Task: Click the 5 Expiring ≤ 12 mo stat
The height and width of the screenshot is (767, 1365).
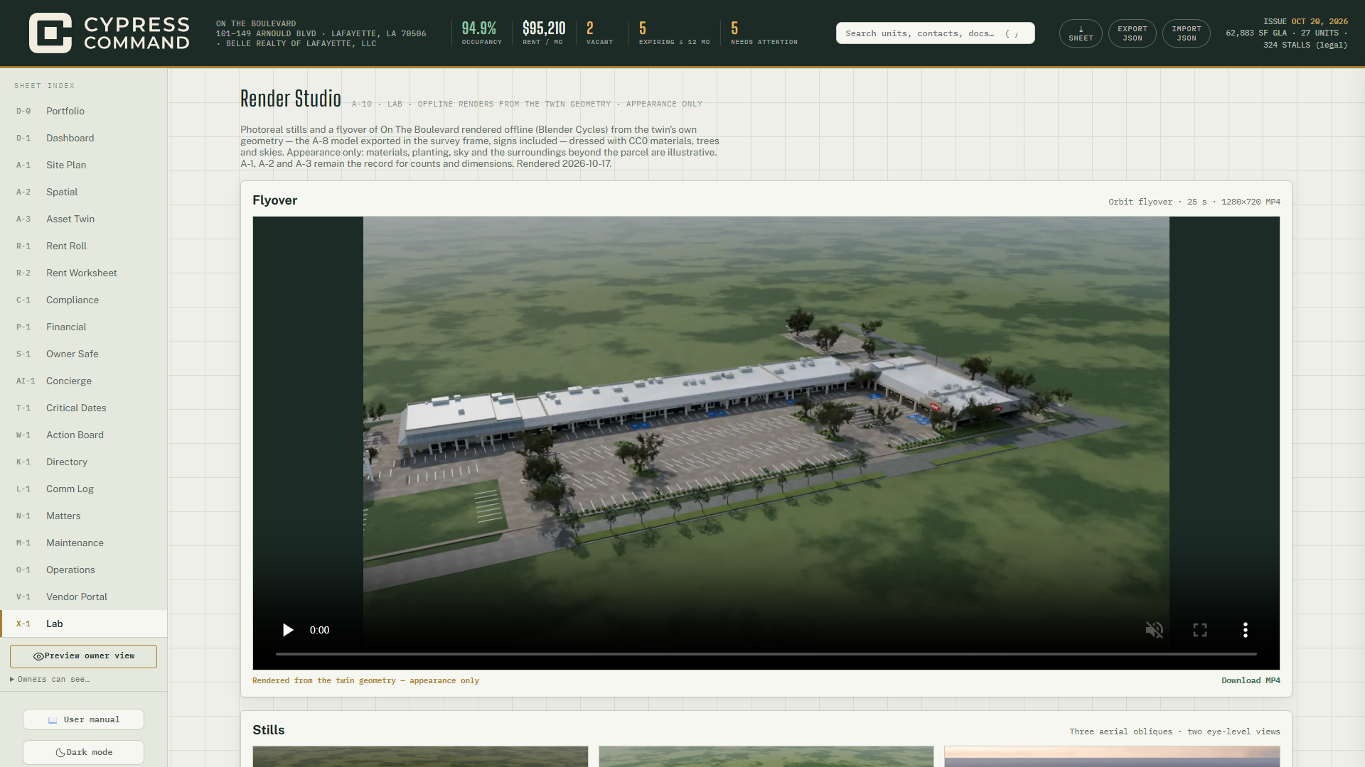Action: [674, 33]
